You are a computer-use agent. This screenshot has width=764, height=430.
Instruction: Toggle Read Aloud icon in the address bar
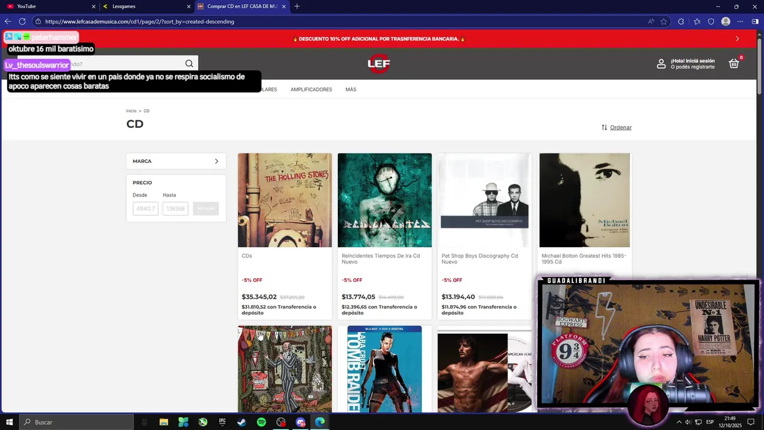click(651, 21)
